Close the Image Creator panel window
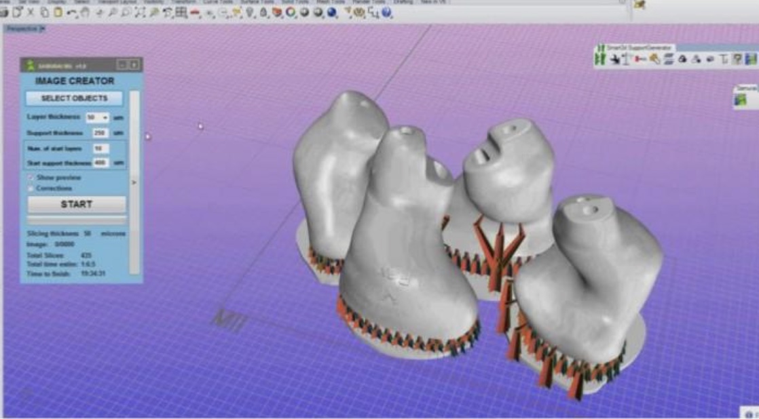Viewport: 759px width, 419px height. [134, 65]
